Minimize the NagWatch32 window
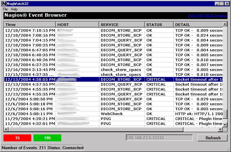The image size is (231, 152). coord(217,4)
